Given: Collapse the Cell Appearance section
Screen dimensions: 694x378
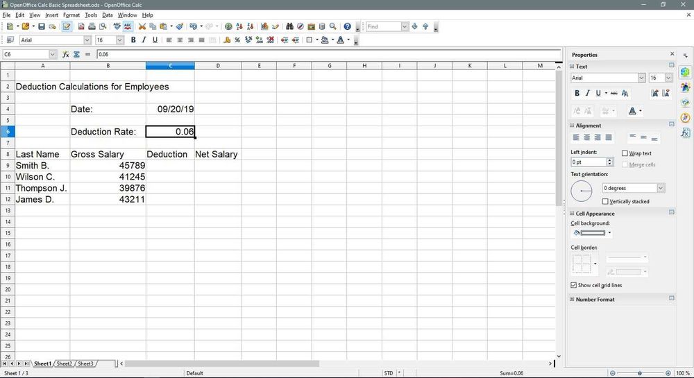Looking at the screenshot, I should click(x=572, y=214).
